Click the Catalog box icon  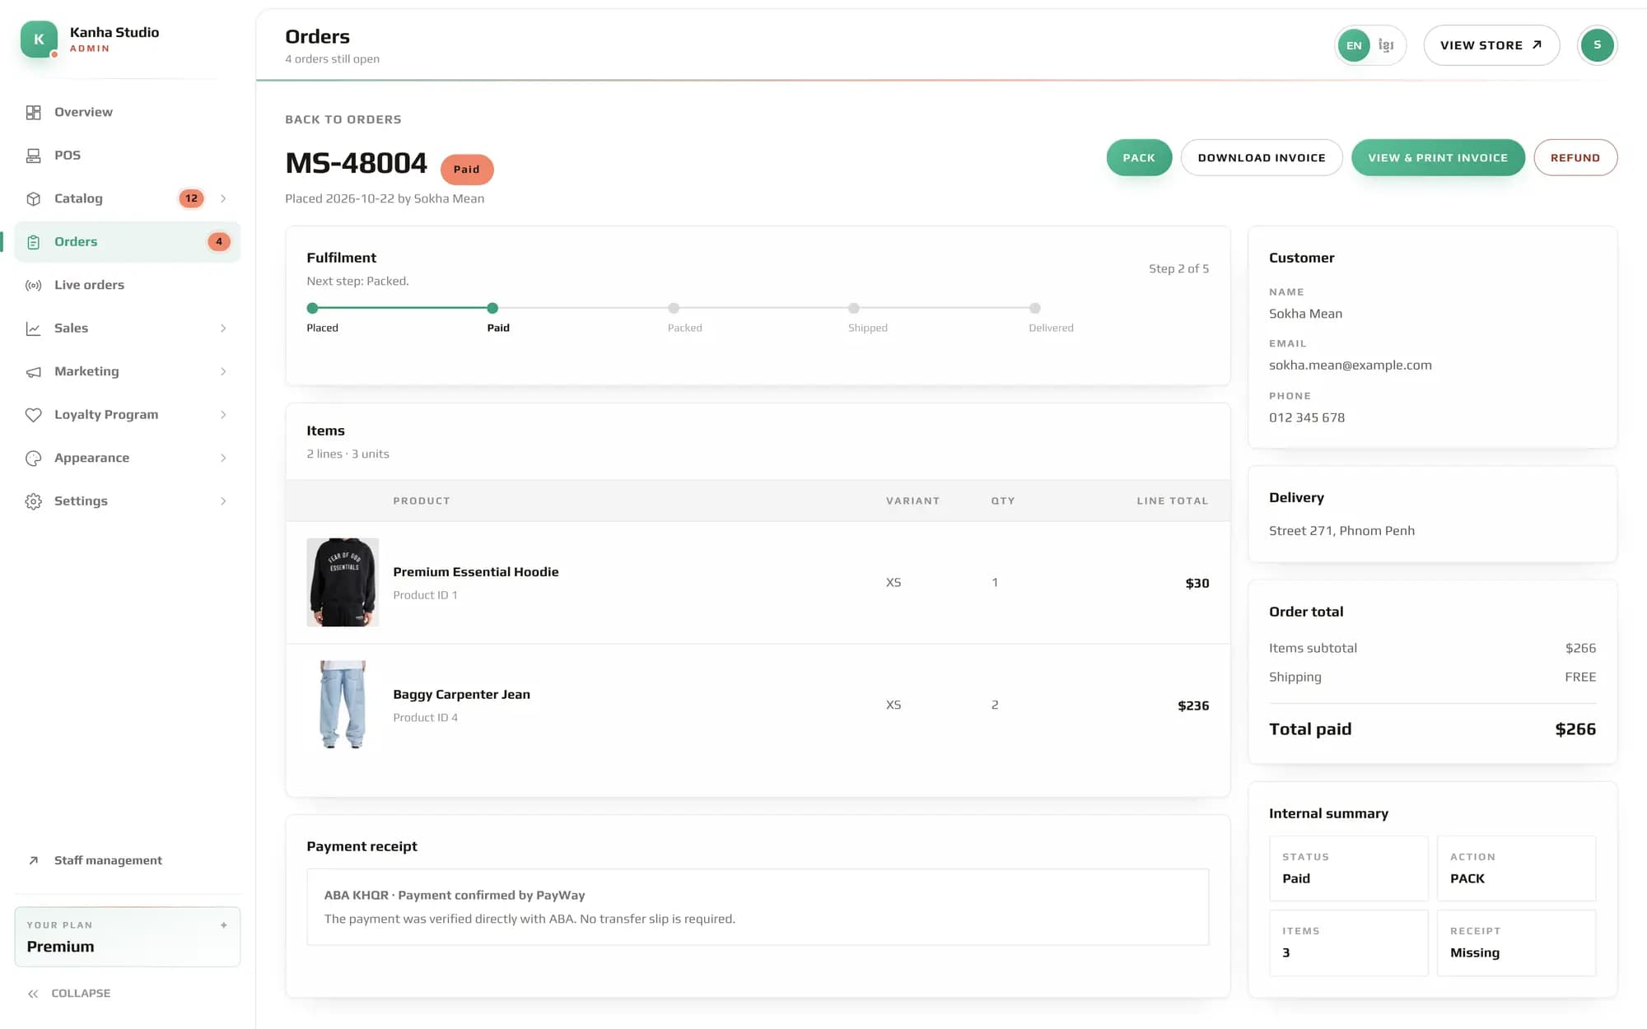pyautogui.click(x=33, y=198)
